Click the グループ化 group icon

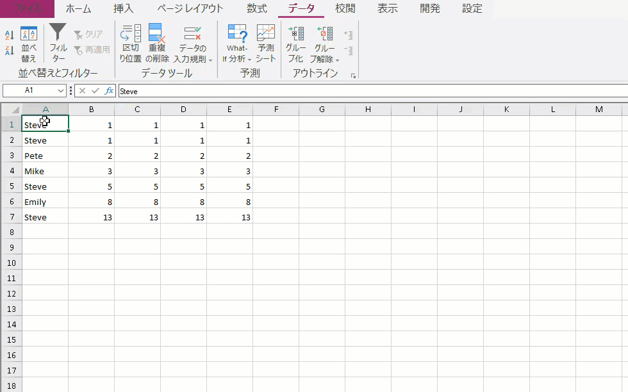(295, 44)
